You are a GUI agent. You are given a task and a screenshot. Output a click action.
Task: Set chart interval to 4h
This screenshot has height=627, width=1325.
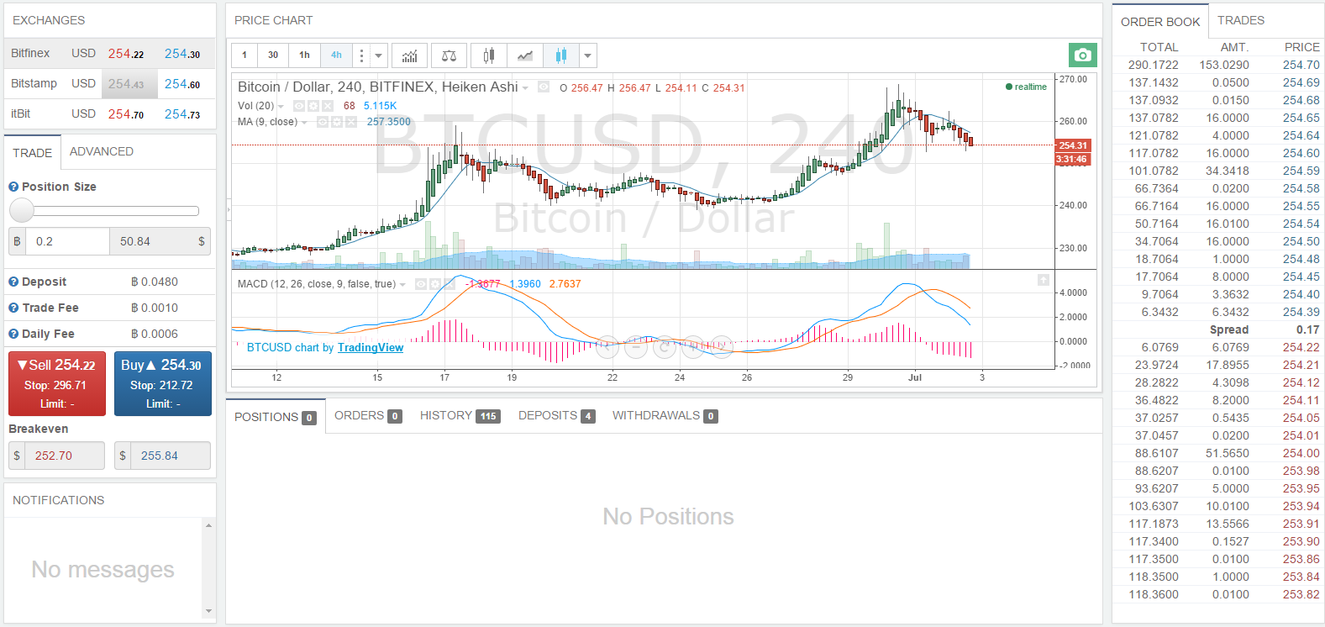(336, 55)
